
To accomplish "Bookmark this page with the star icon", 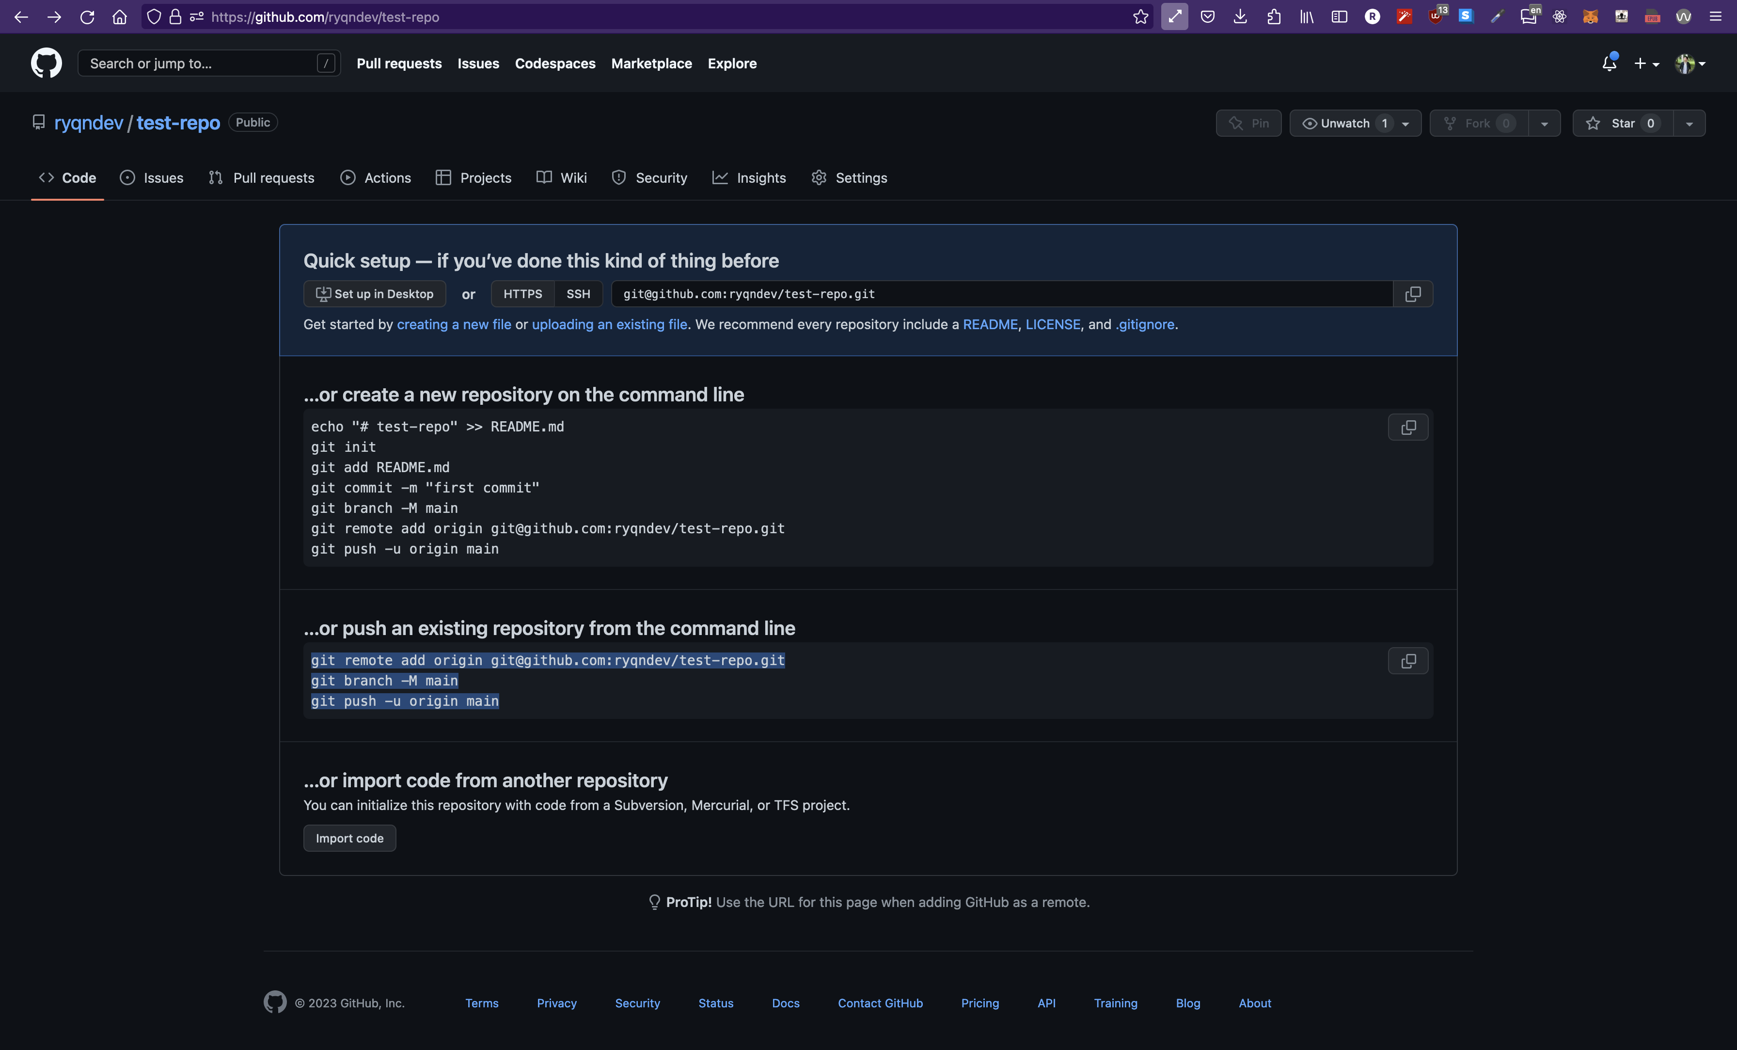I will click(x=1140, y=17).
